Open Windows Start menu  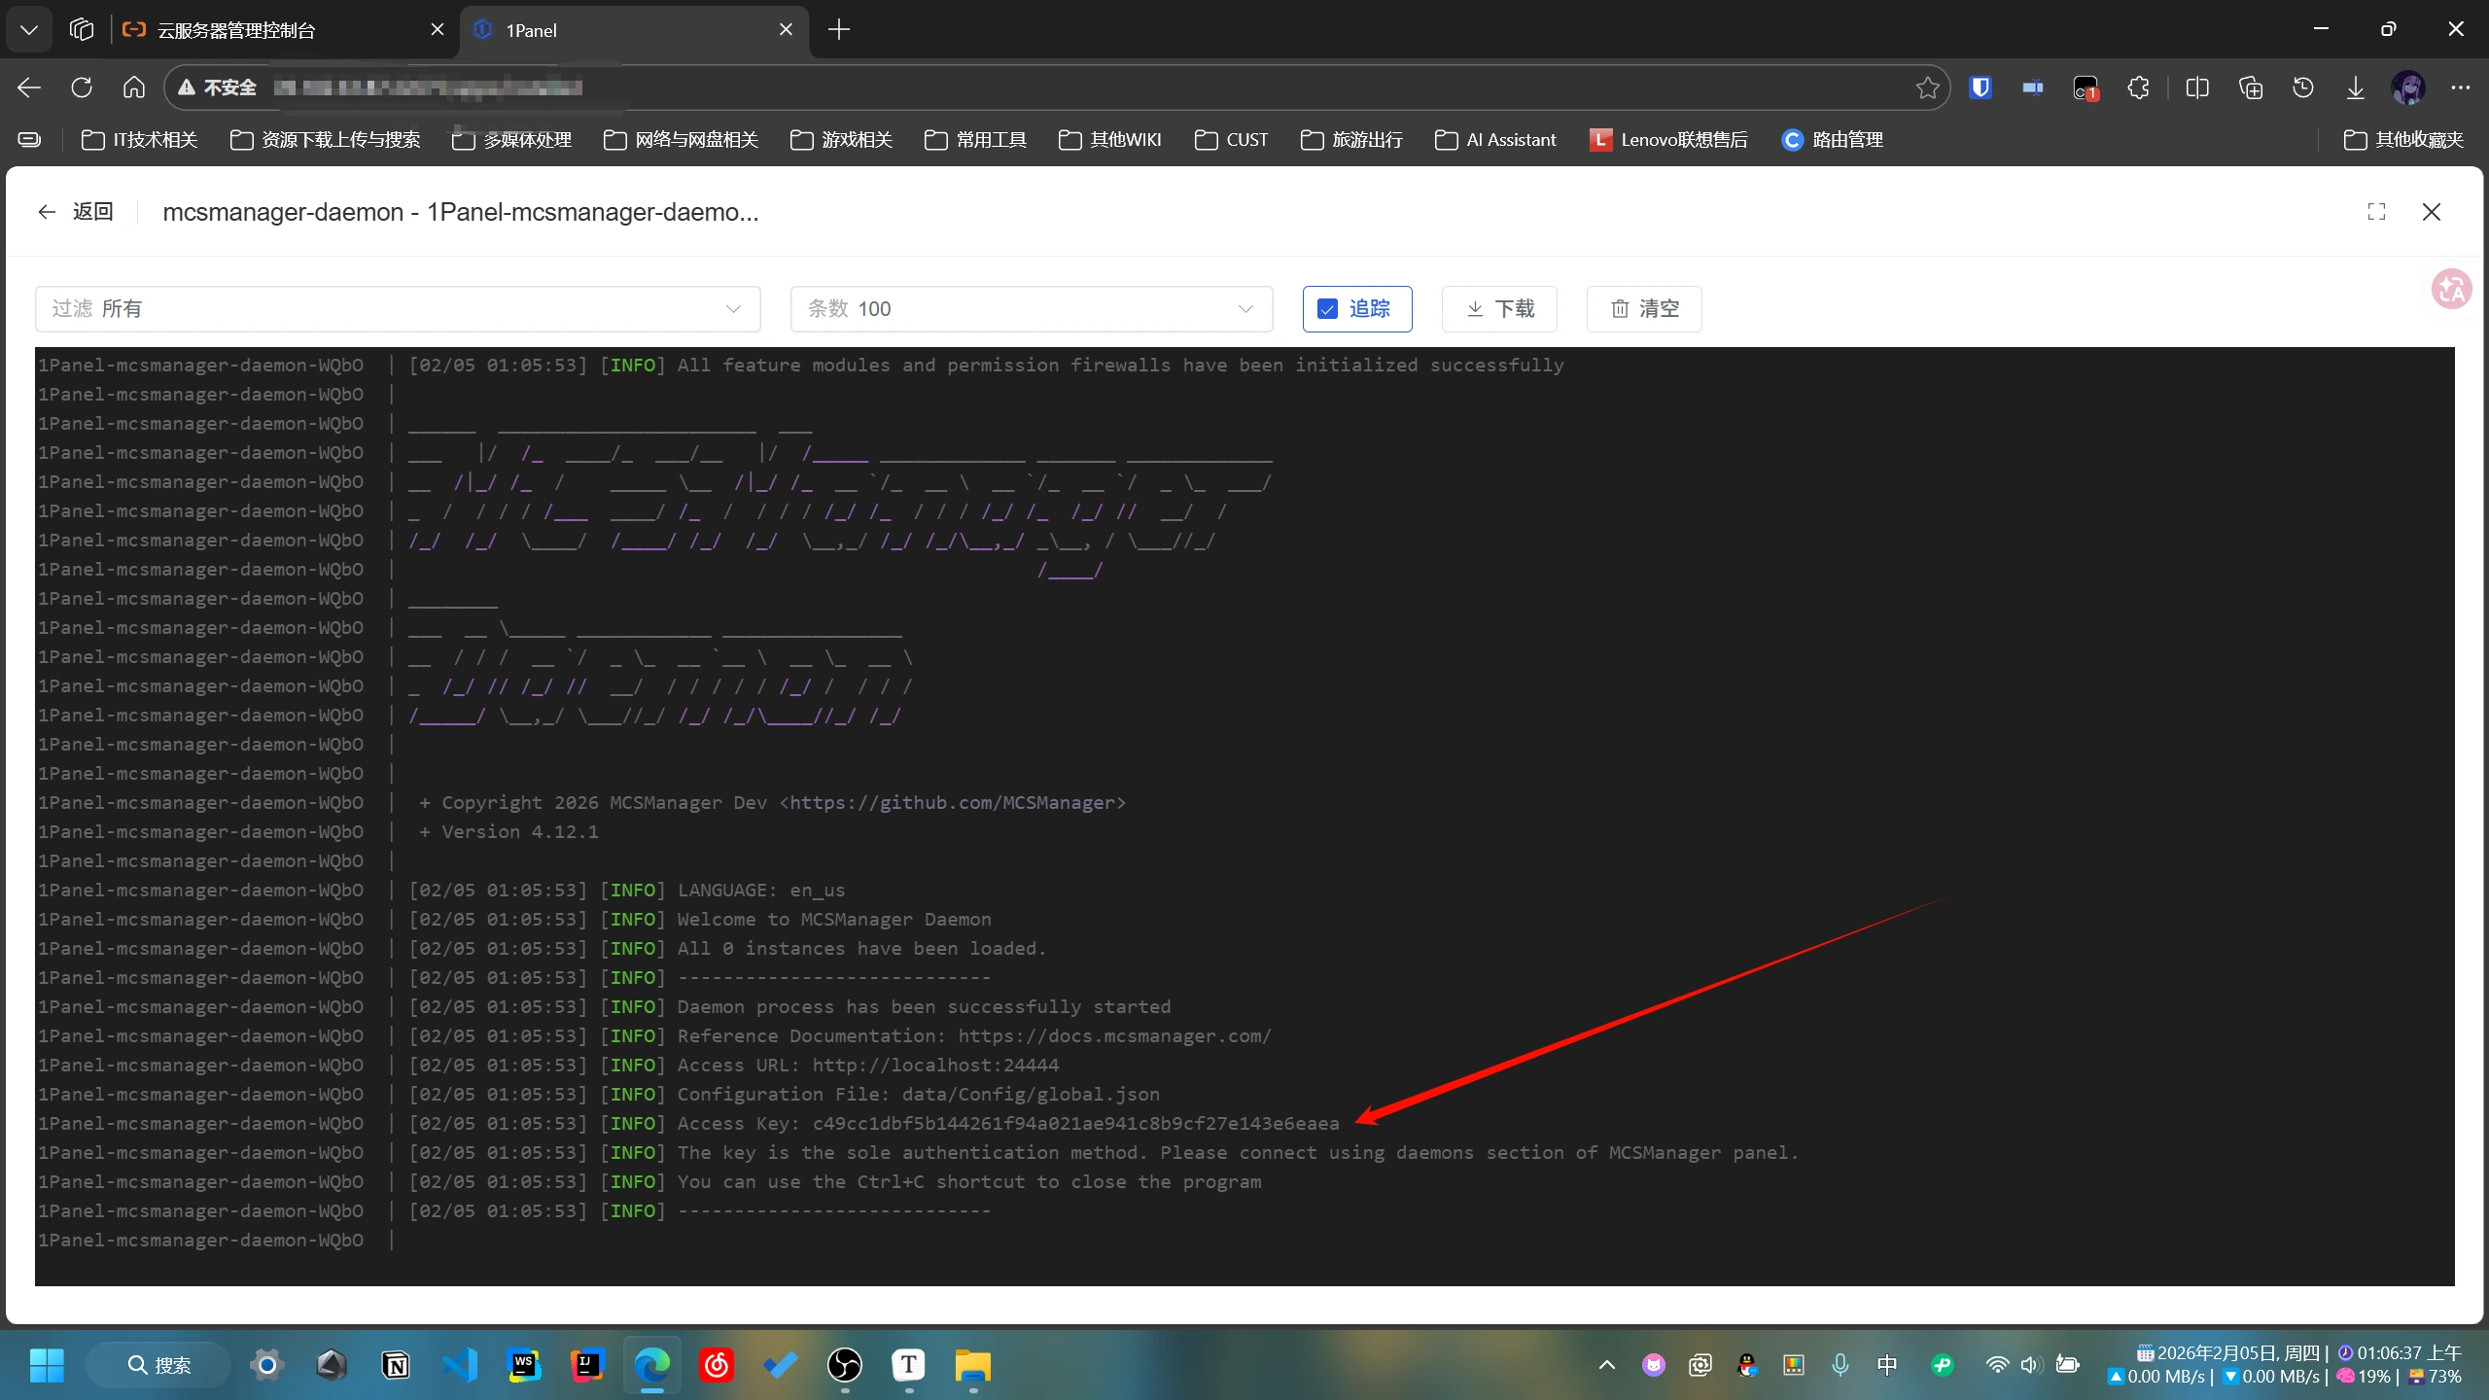[x=47, y=1365]
